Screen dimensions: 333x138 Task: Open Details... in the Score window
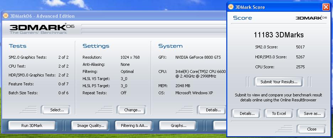246,113
